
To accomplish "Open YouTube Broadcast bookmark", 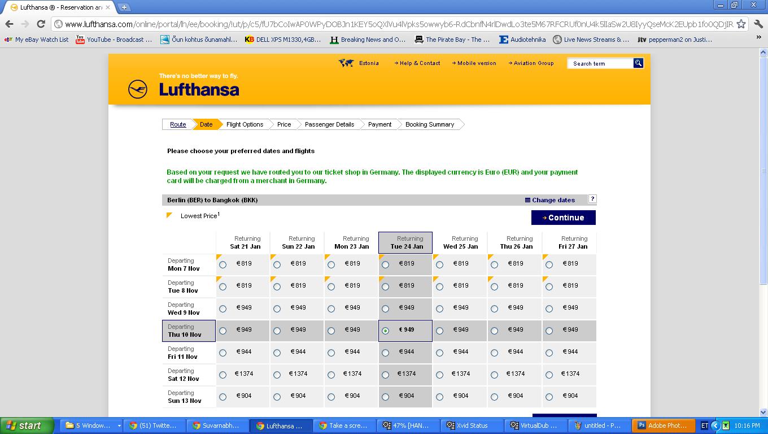I will click(114, 40).
